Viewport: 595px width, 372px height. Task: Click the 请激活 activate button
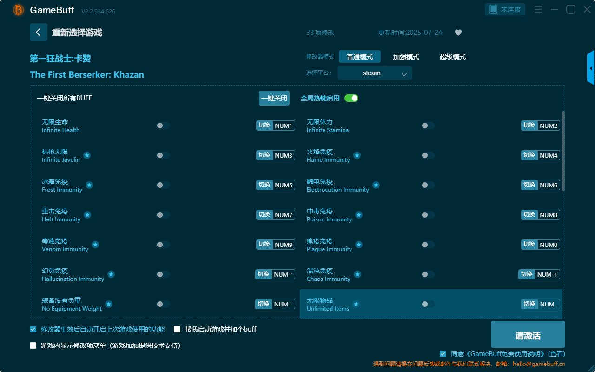point(528,336)
